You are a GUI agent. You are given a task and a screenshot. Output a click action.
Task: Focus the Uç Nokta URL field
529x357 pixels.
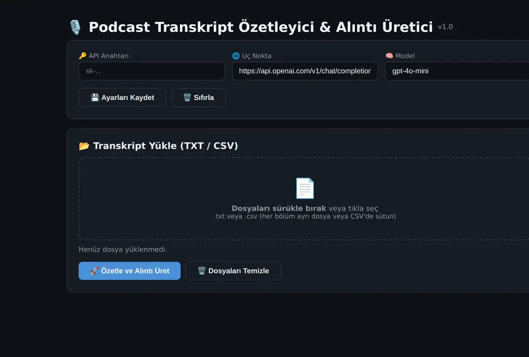coord(305,71)
